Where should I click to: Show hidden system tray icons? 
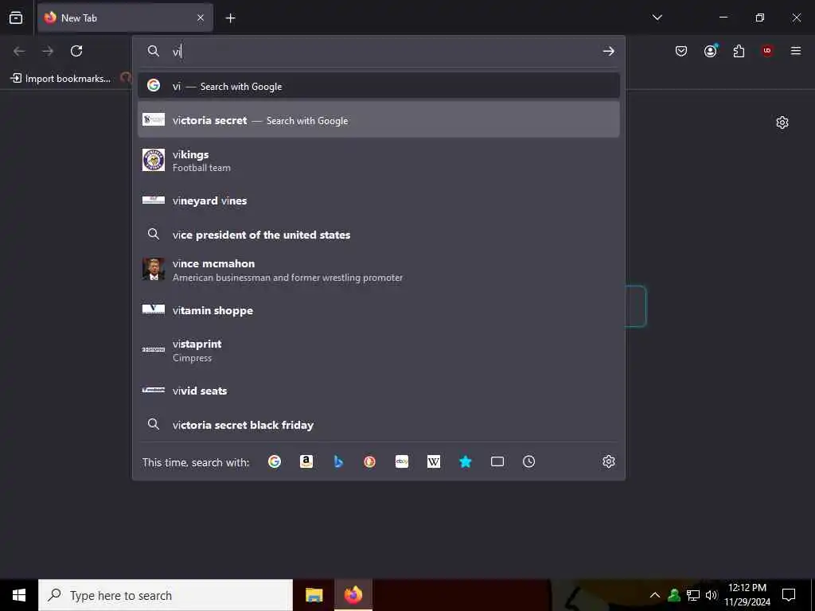(x=655, y=595)
